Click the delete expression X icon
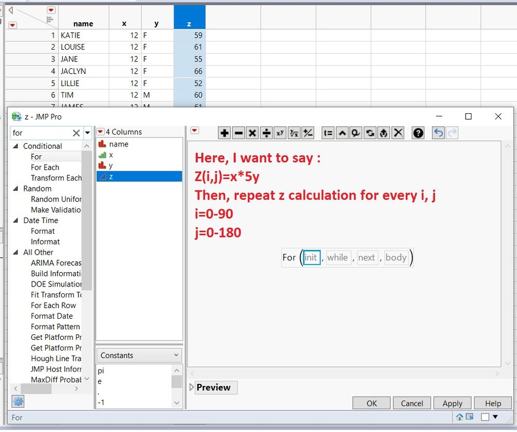 coord(398,133)
